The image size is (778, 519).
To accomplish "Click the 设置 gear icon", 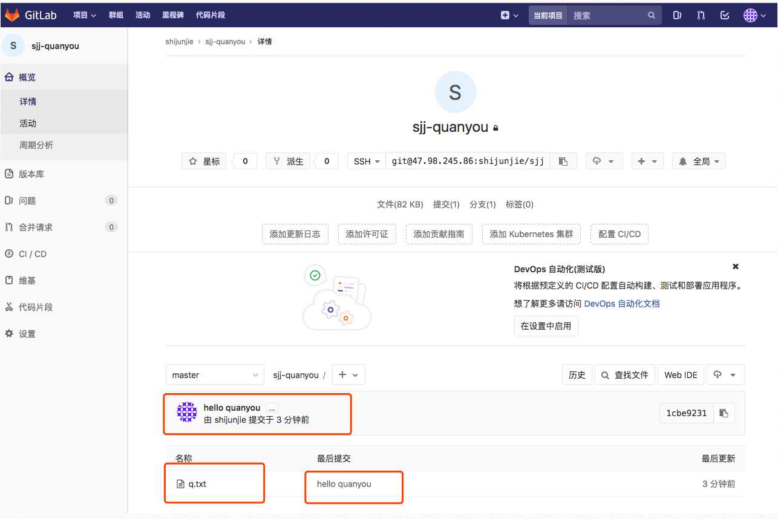I will pos(9,334).
